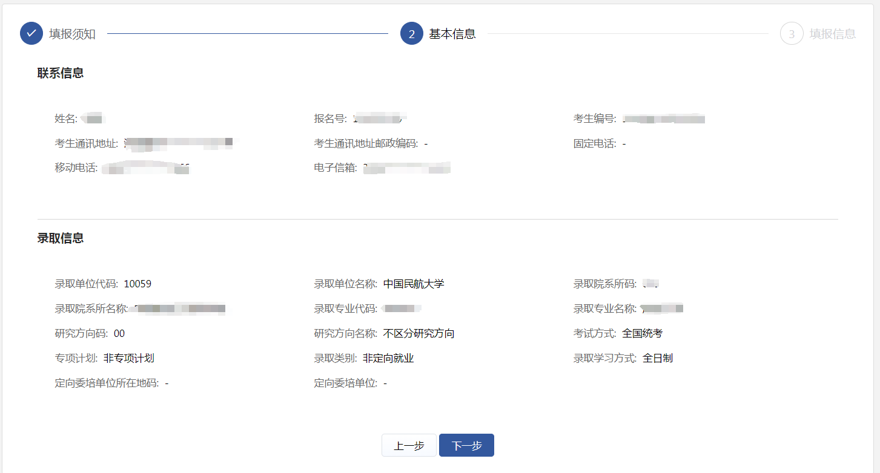The width and height of the screenshot is (880, 473).
Task: Click the 联系信息 section heading
Action: (x=61, y=73)
